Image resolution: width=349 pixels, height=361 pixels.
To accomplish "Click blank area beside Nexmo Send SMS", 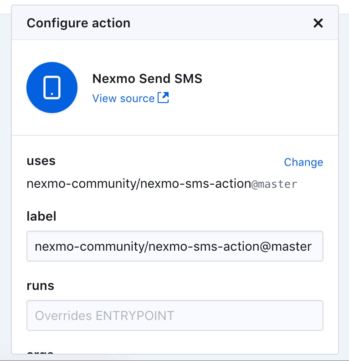I will 265,88.
